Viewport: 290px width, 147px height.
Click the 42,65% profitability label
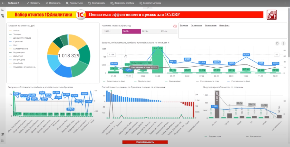click(x=187, y=59)
